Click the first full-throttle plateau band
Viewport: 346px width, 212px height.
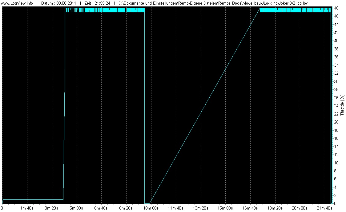pos(105,10)
